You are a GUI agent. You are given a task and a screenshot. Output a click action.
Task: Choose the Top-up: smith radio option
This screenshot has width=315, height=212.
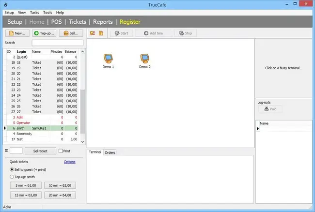(x=12, y=177)
